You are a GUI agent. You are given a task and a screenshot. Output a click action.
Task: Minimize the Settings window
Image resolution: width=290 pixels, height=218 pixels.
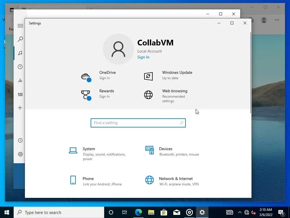click(x=219, y=23)
